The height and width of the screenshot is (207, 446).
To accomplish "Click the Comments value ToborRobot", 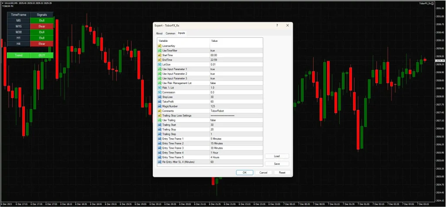I will pyautogui.click(x=236, y=111).
